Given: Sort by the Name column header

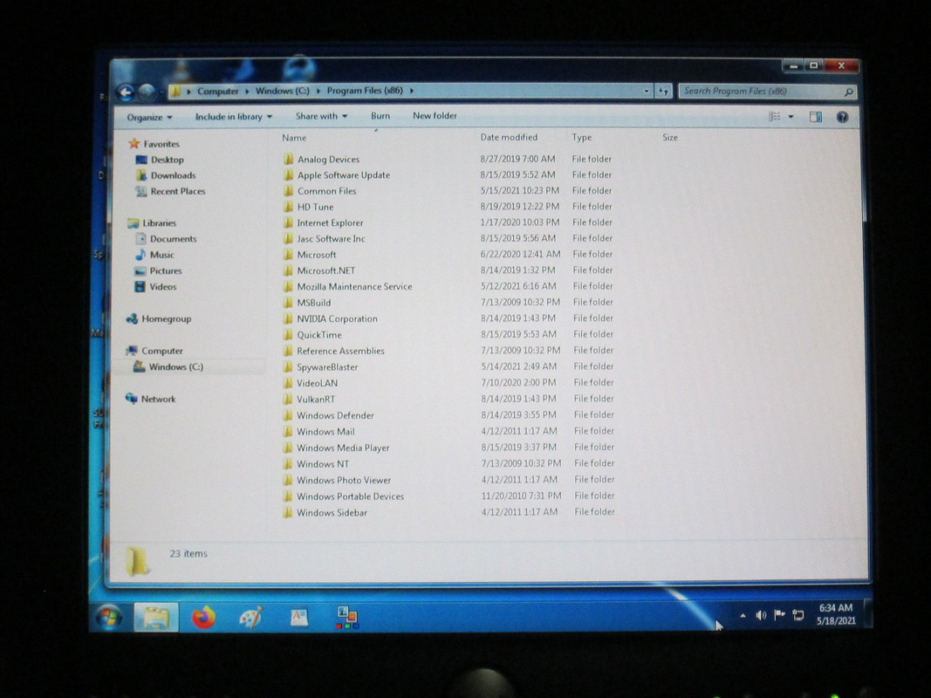Looking at the screenshot, I should [294, 138].
